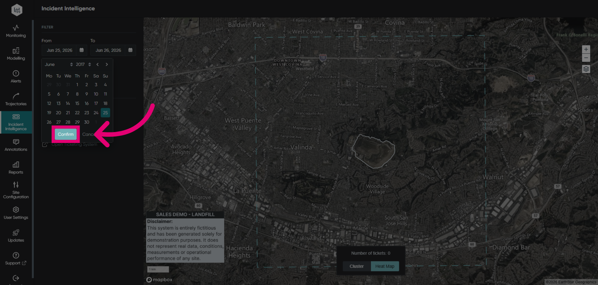Click the app logo at the sidebar top

(x=17, y=10)
